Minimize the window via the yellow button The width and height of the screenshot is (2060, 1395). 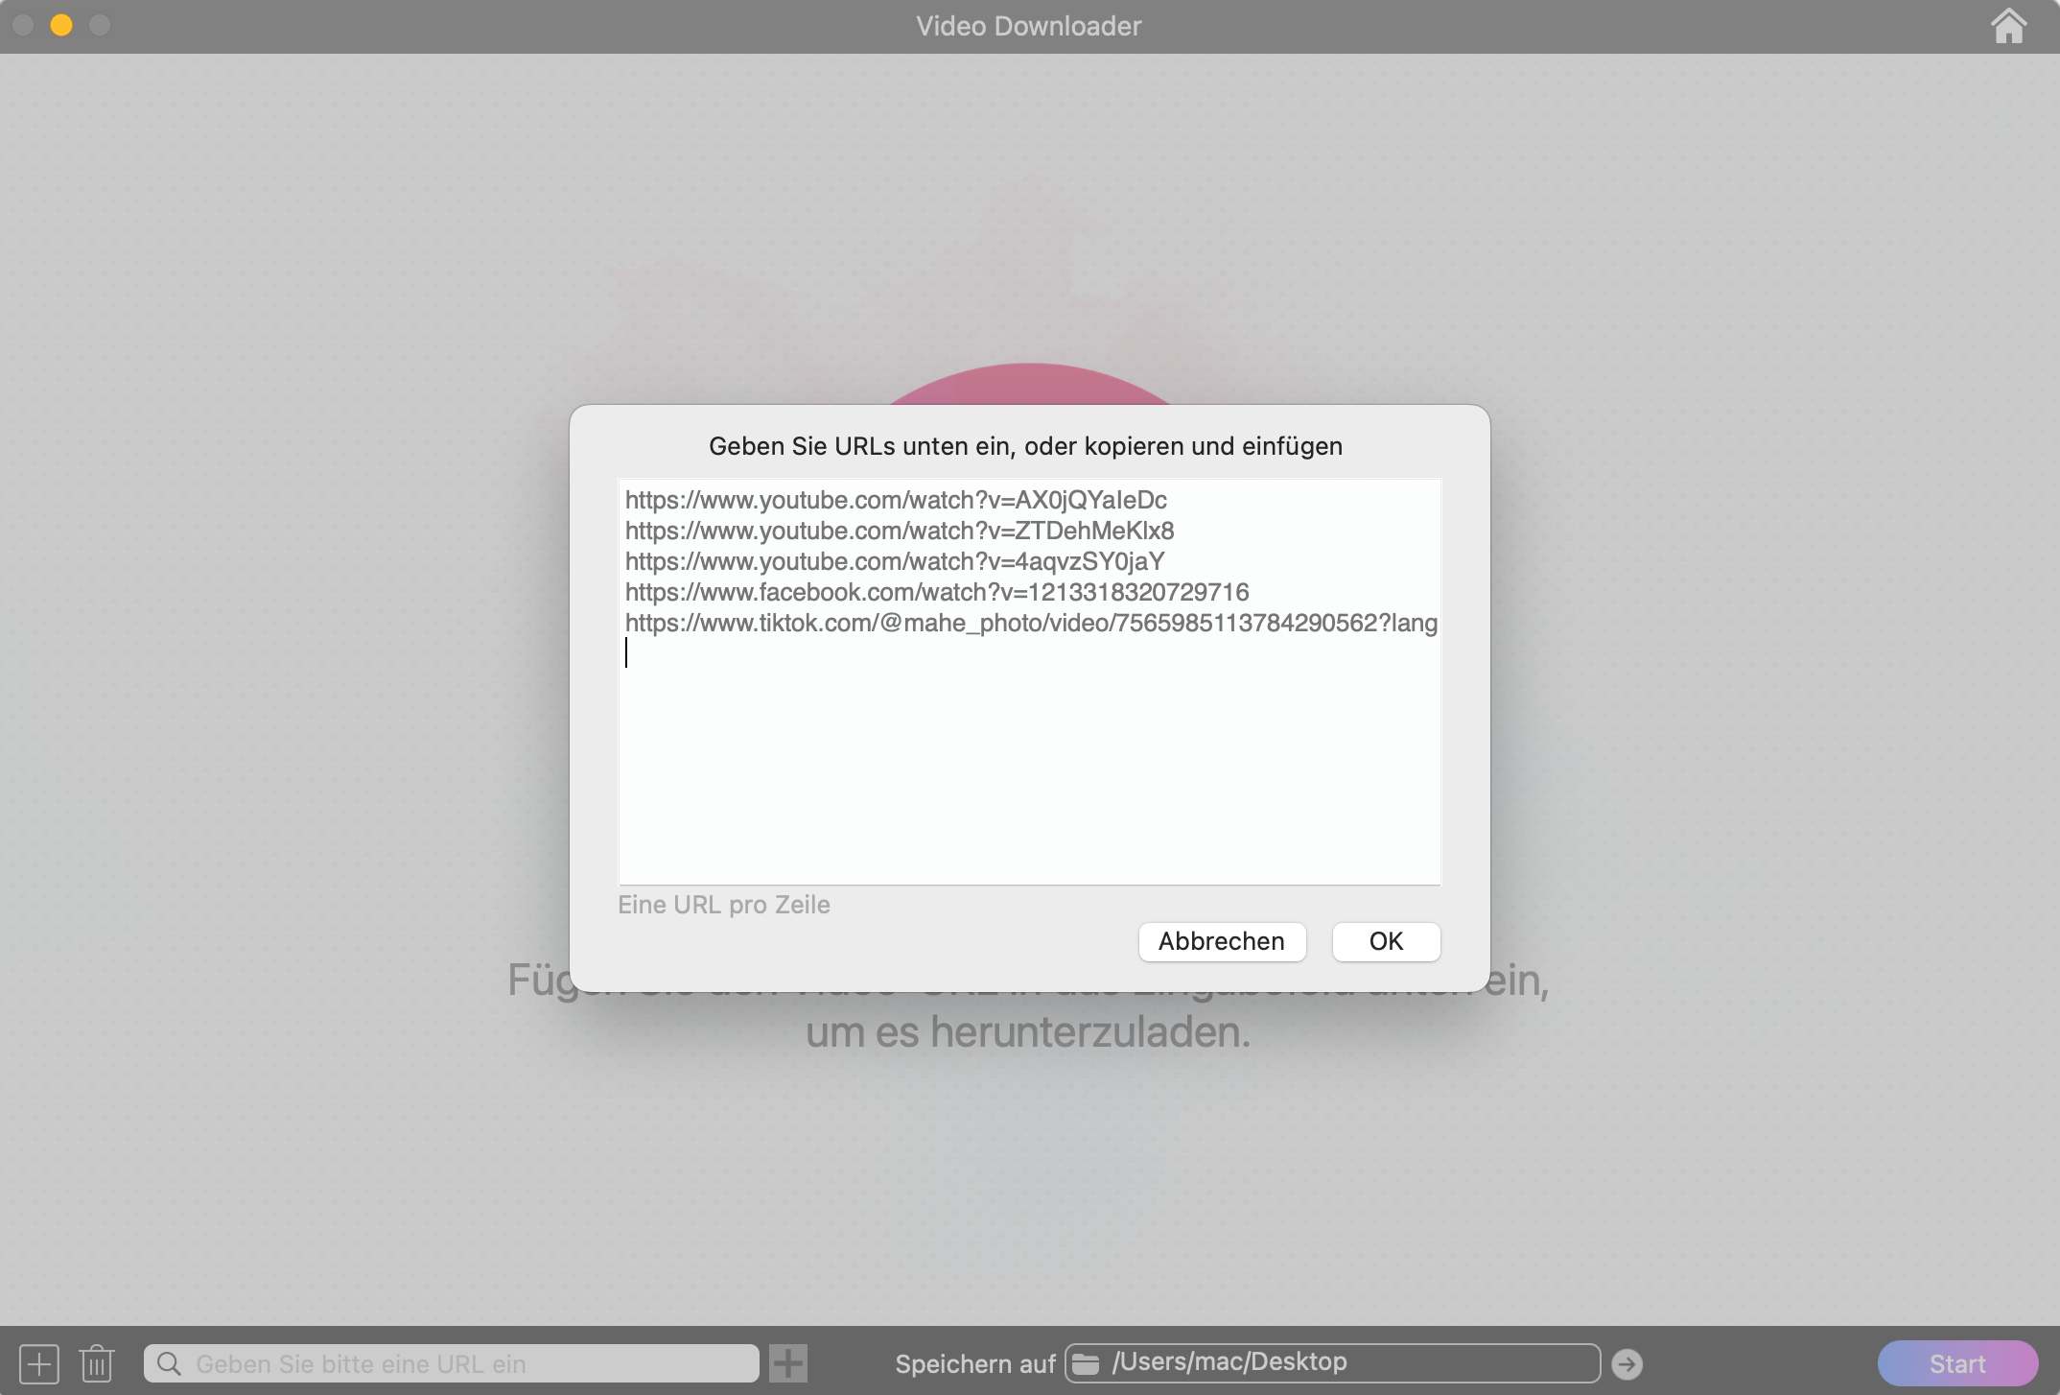(x=61, y=26)
